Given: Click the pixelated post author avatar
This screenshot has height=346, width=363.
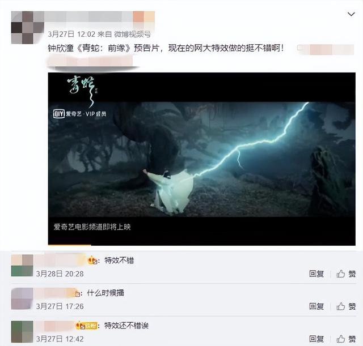Looking at the screenshot, I should click(28, 28).
